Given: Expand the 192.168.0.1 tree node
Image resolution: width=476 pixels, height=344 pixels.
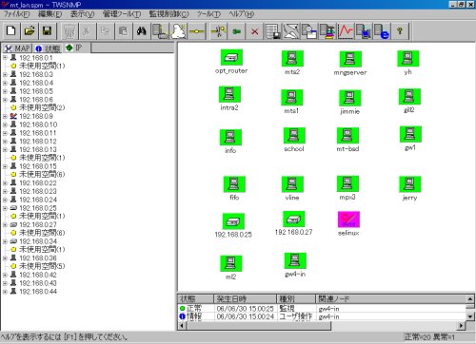Looking at the screenshot, I should click(5, 58).
